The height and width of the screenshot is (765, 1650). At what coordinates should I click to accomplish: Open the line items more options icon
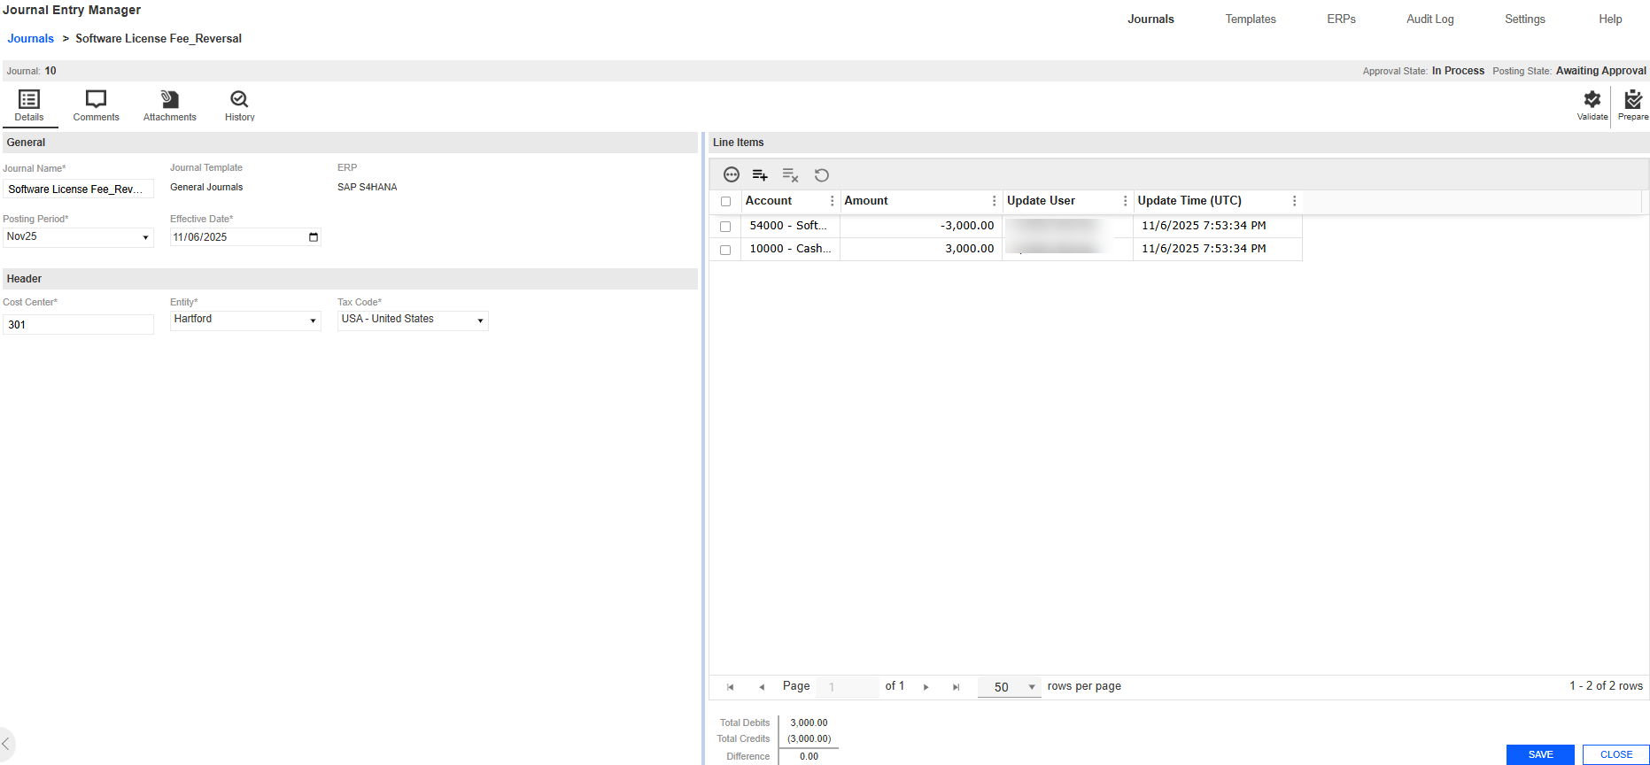click(x=732, y=175)
